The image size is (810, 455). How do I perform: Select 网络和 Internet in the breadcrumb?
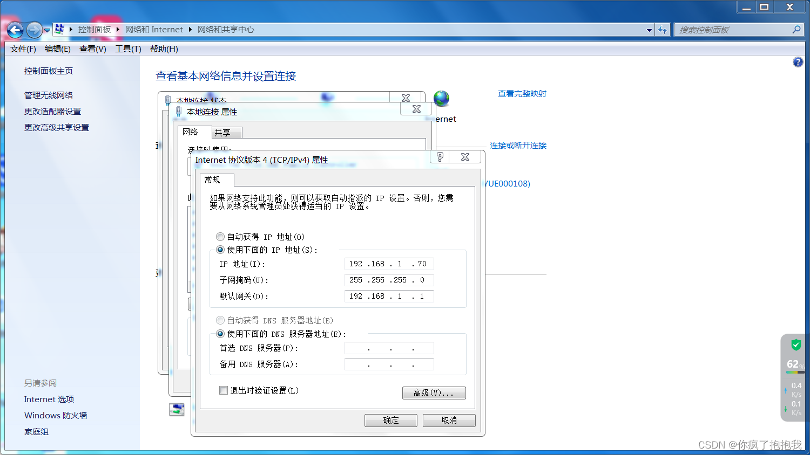[x=154, y=30]
